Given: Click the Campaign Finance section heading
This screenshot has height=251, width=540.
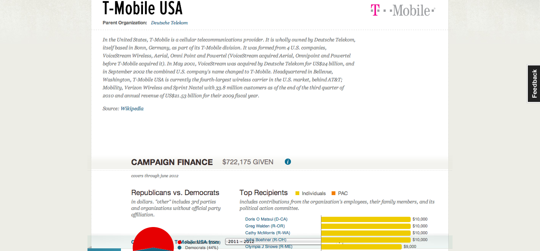Looking at the screenshot, I should coord(172,162).
